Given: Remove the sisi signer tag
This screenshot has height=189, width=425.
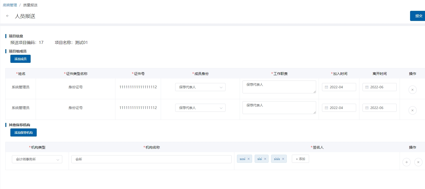Looking at the screenshot, I should [x=265, y=159].
